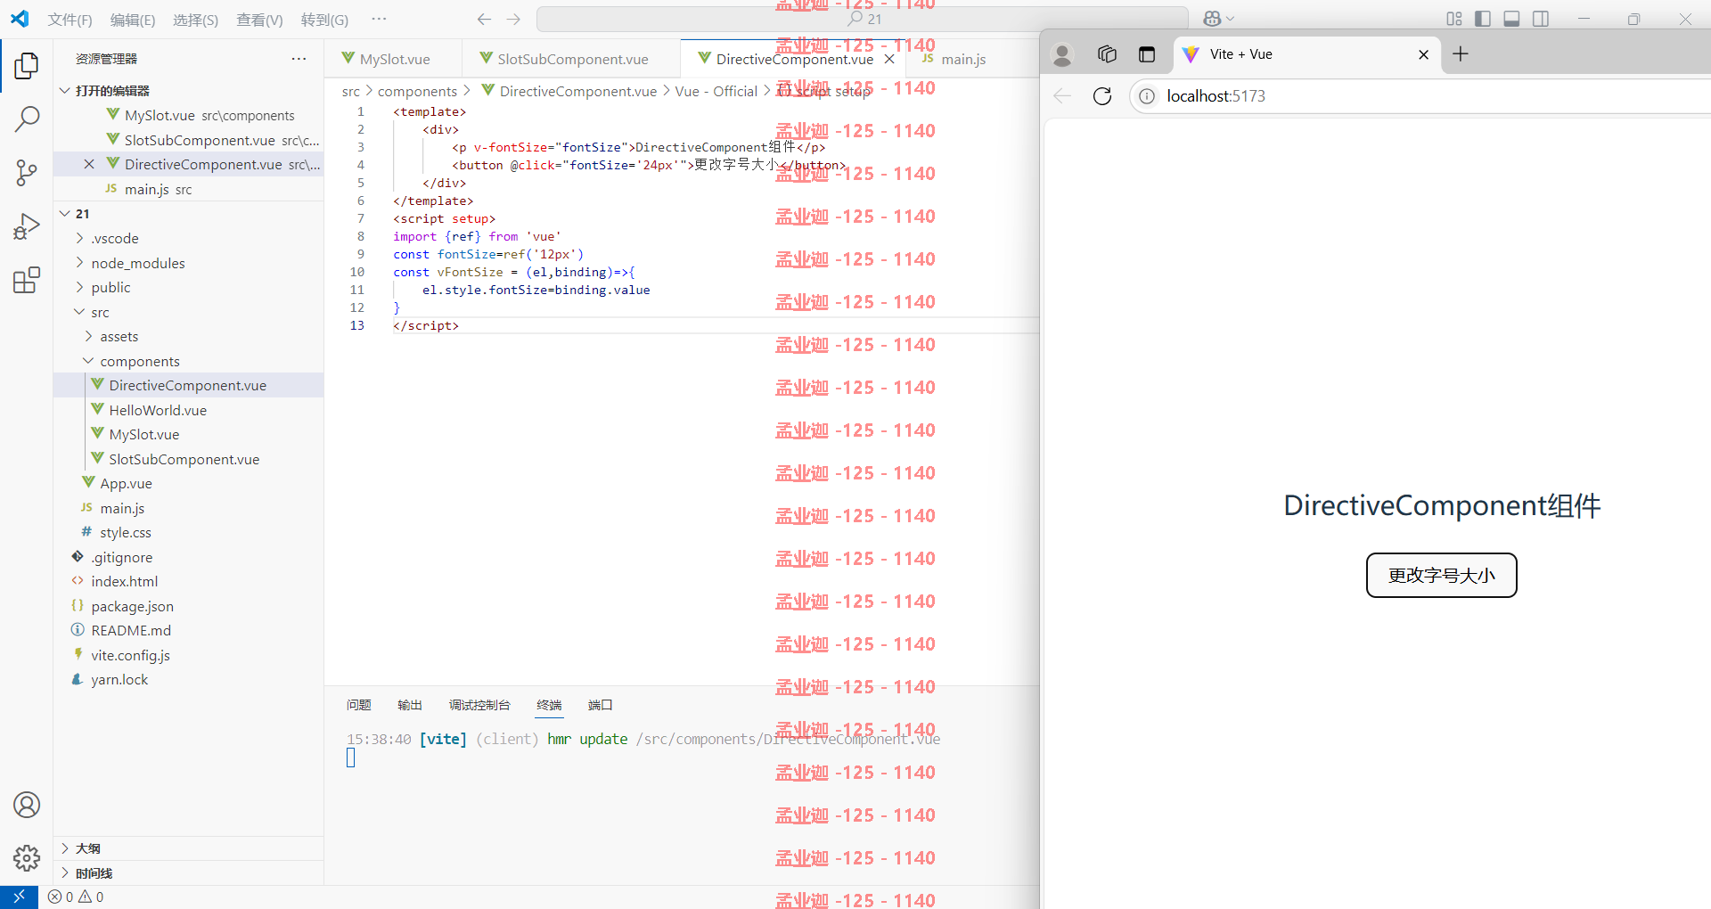Open the Explorer view in activity bar
The height and width of the screenshot is (909, 1711).
pyautogui.click(x=27, y=66)
